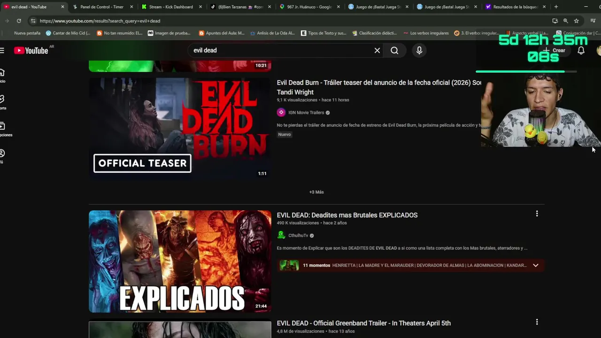Viewport: 601px width, 338px height.
Task: Close the Stream Kick Dashboard tab
Action: pos(200,7)
